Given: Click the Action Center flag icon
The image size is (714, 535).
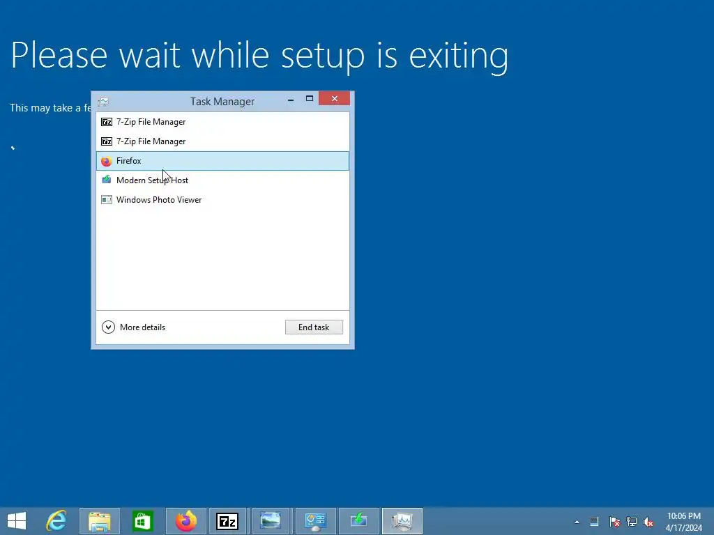Looking at the screenshot, I should point(614,522).
